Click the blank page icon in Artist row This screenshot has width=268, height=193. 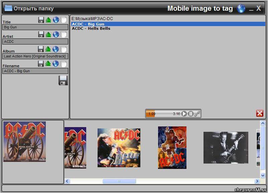click(64, 34)
